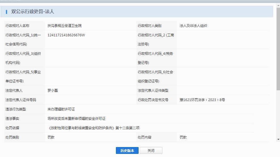Click the label 法定代表人

[x=14, y=91]
